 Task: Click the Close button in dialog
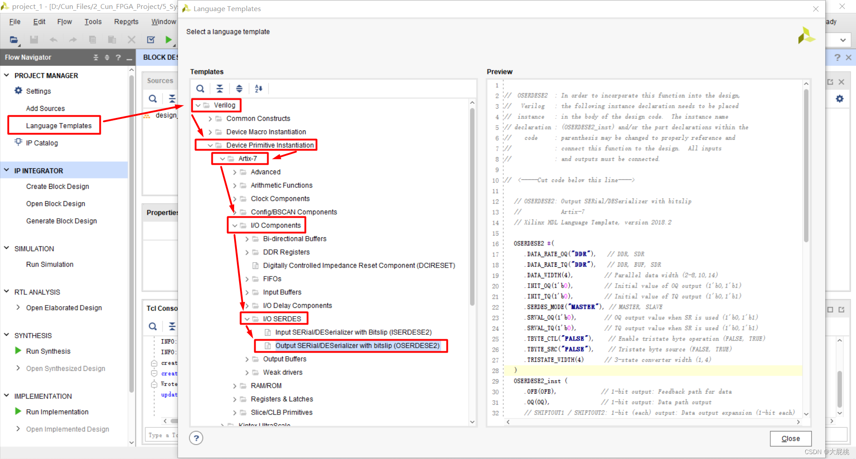(x=790, y=439)
